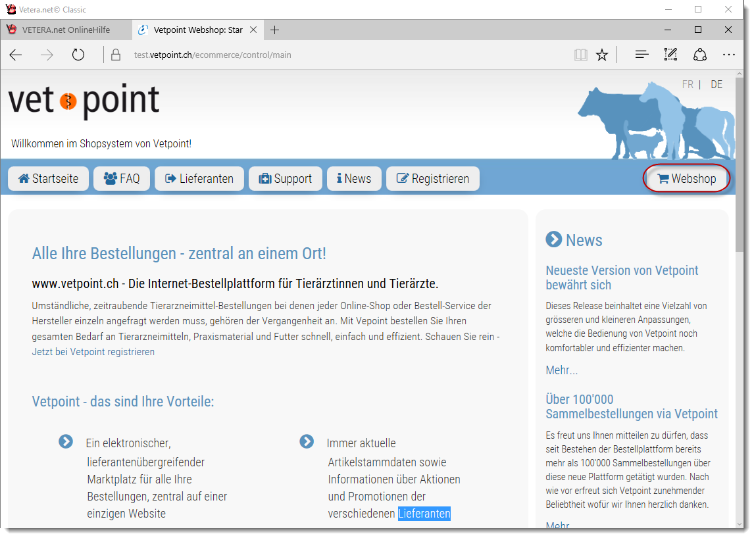
Task: Add page to favorites star icon
Action: click(602, 55)
